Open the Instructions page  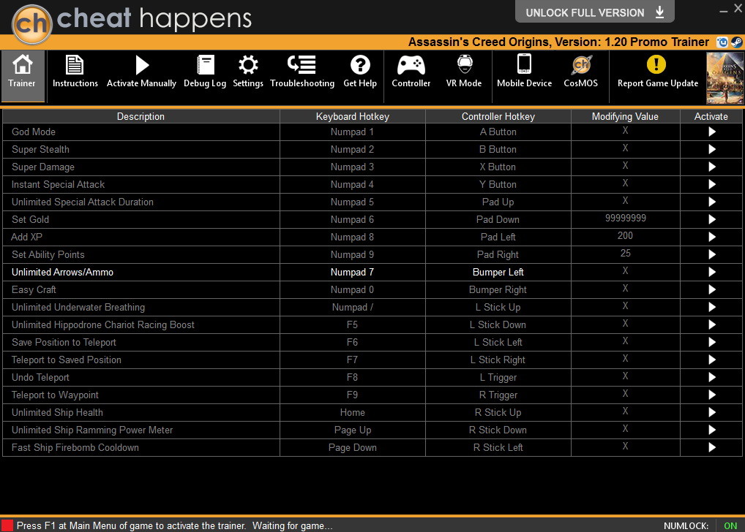click(x=75, y=72)
